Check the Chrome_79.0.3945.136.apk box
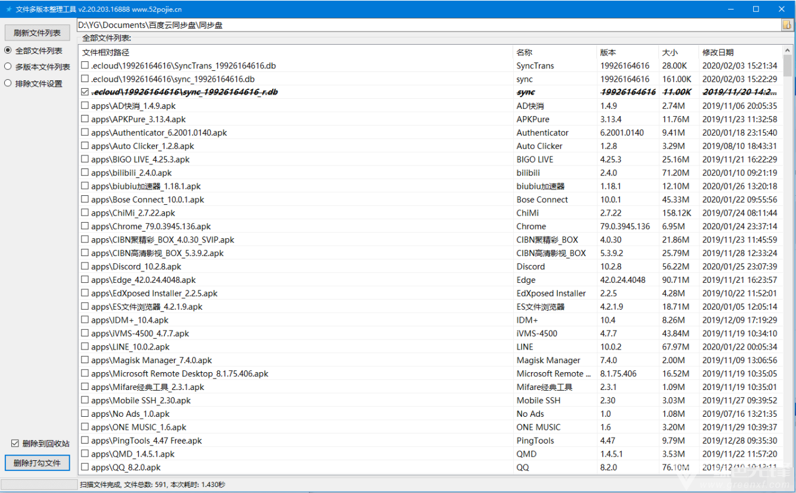Viewport: 796px width, 493px height. tap(85, 226)
